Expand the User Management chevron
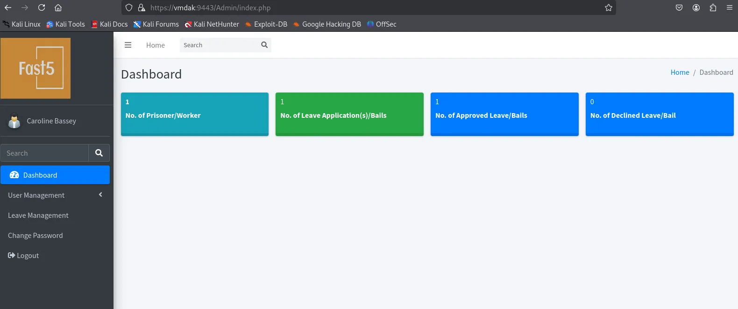The height and width of the screenshot is (309, 738). click(x=100, y=195)
